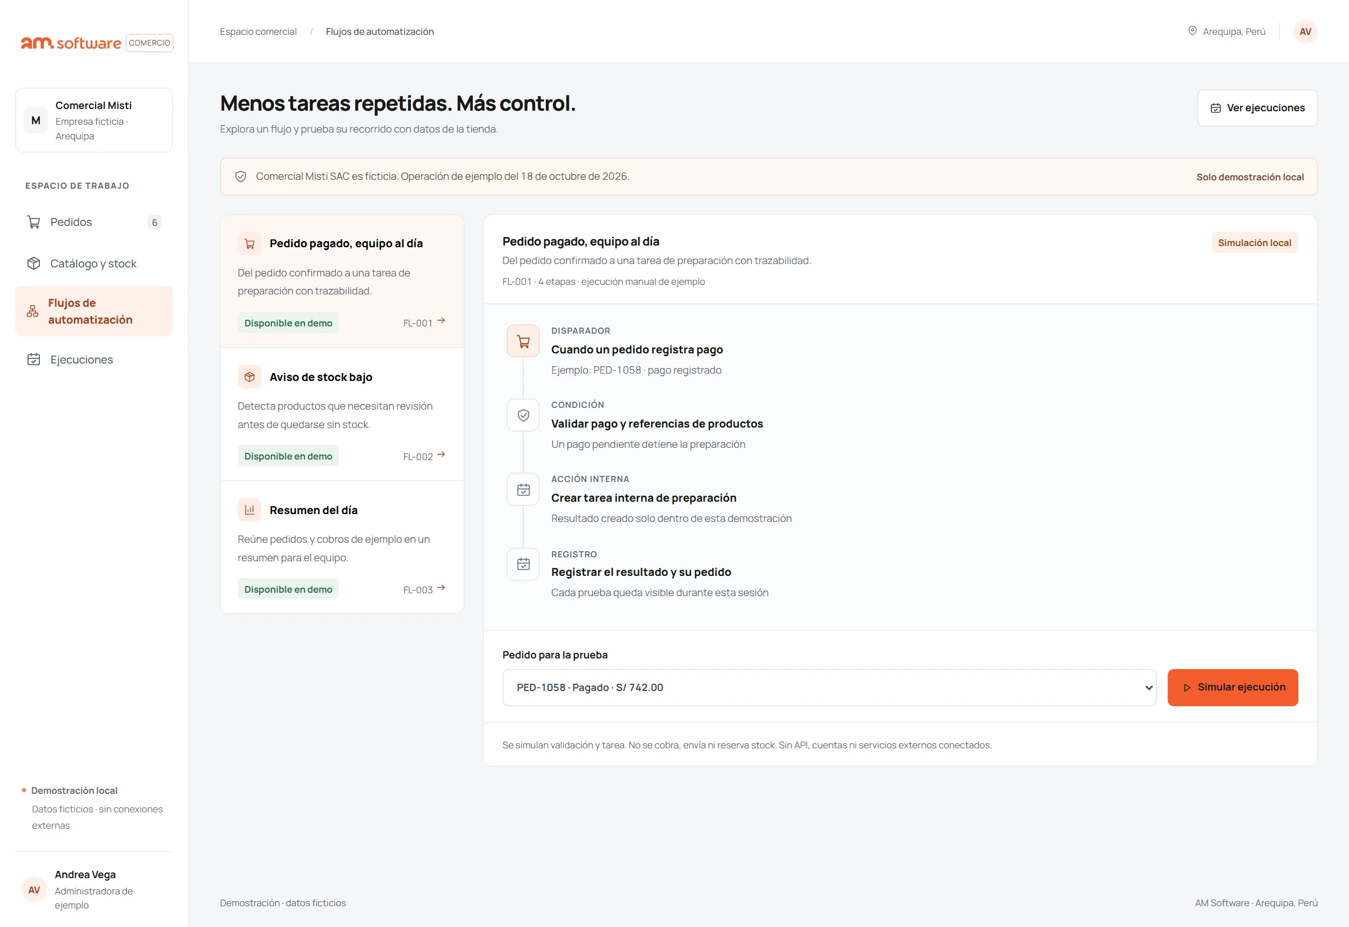Click the Solo demostración local label

coord(1250,176)
